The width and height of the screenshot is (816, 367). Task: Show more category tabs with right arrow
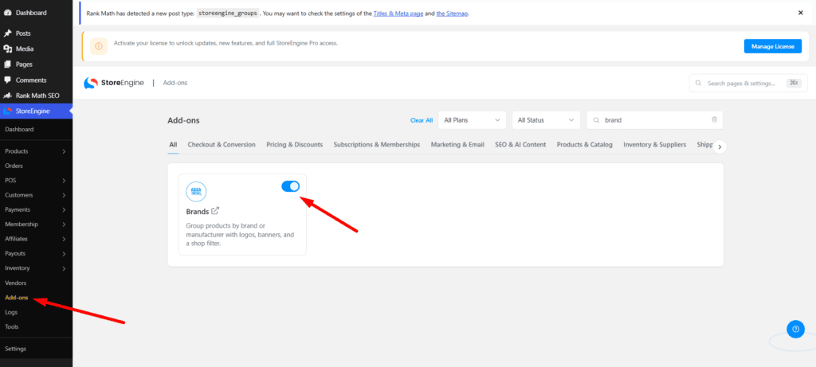[720, 147]
